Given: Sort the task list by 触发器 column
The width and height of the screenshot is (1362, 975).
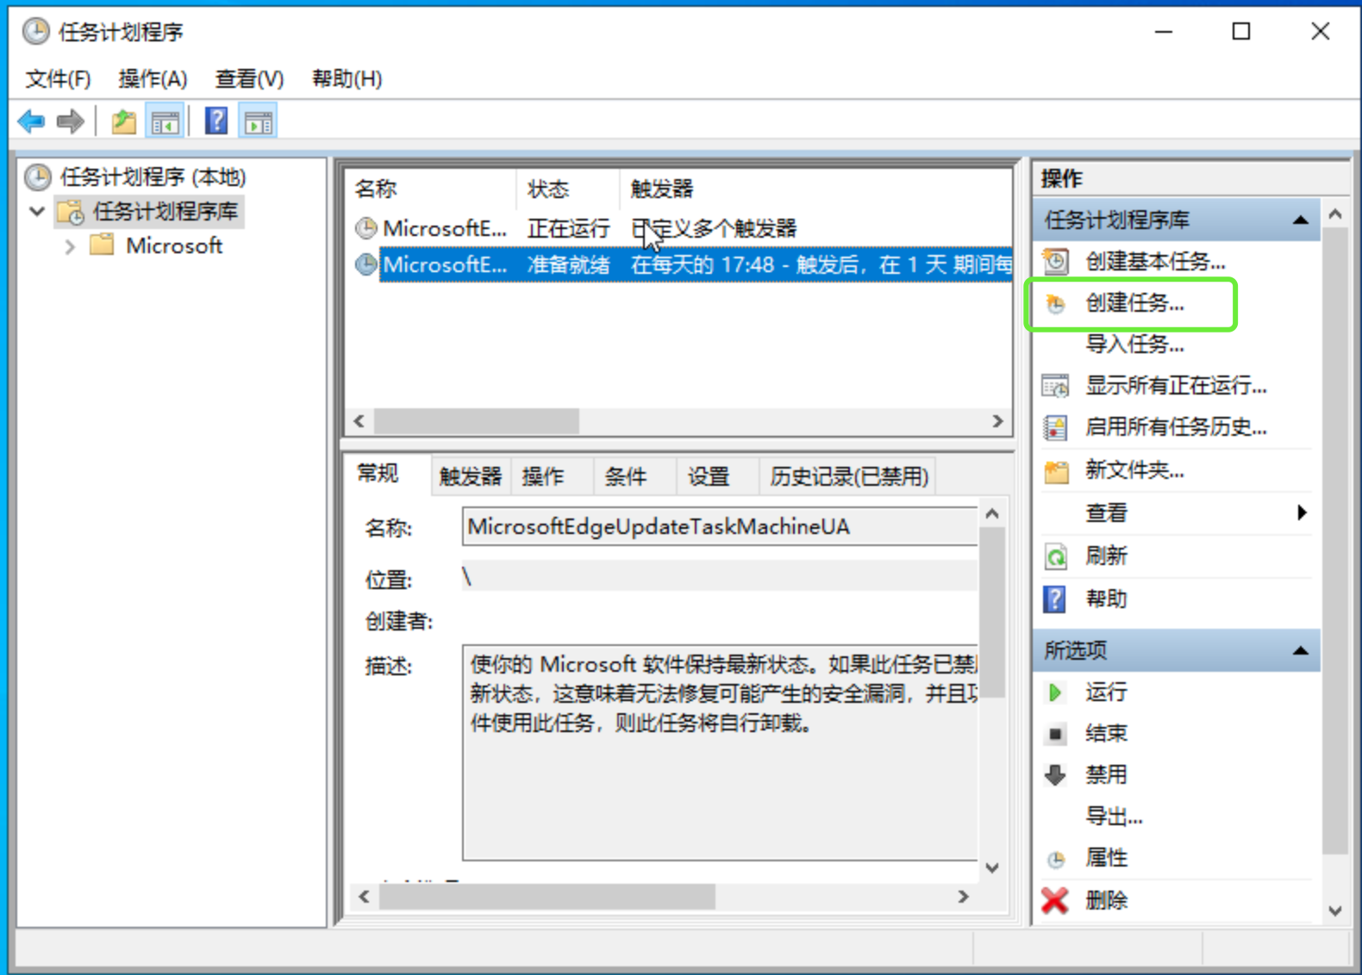Looking at the screenshot, I should point(815,189).
